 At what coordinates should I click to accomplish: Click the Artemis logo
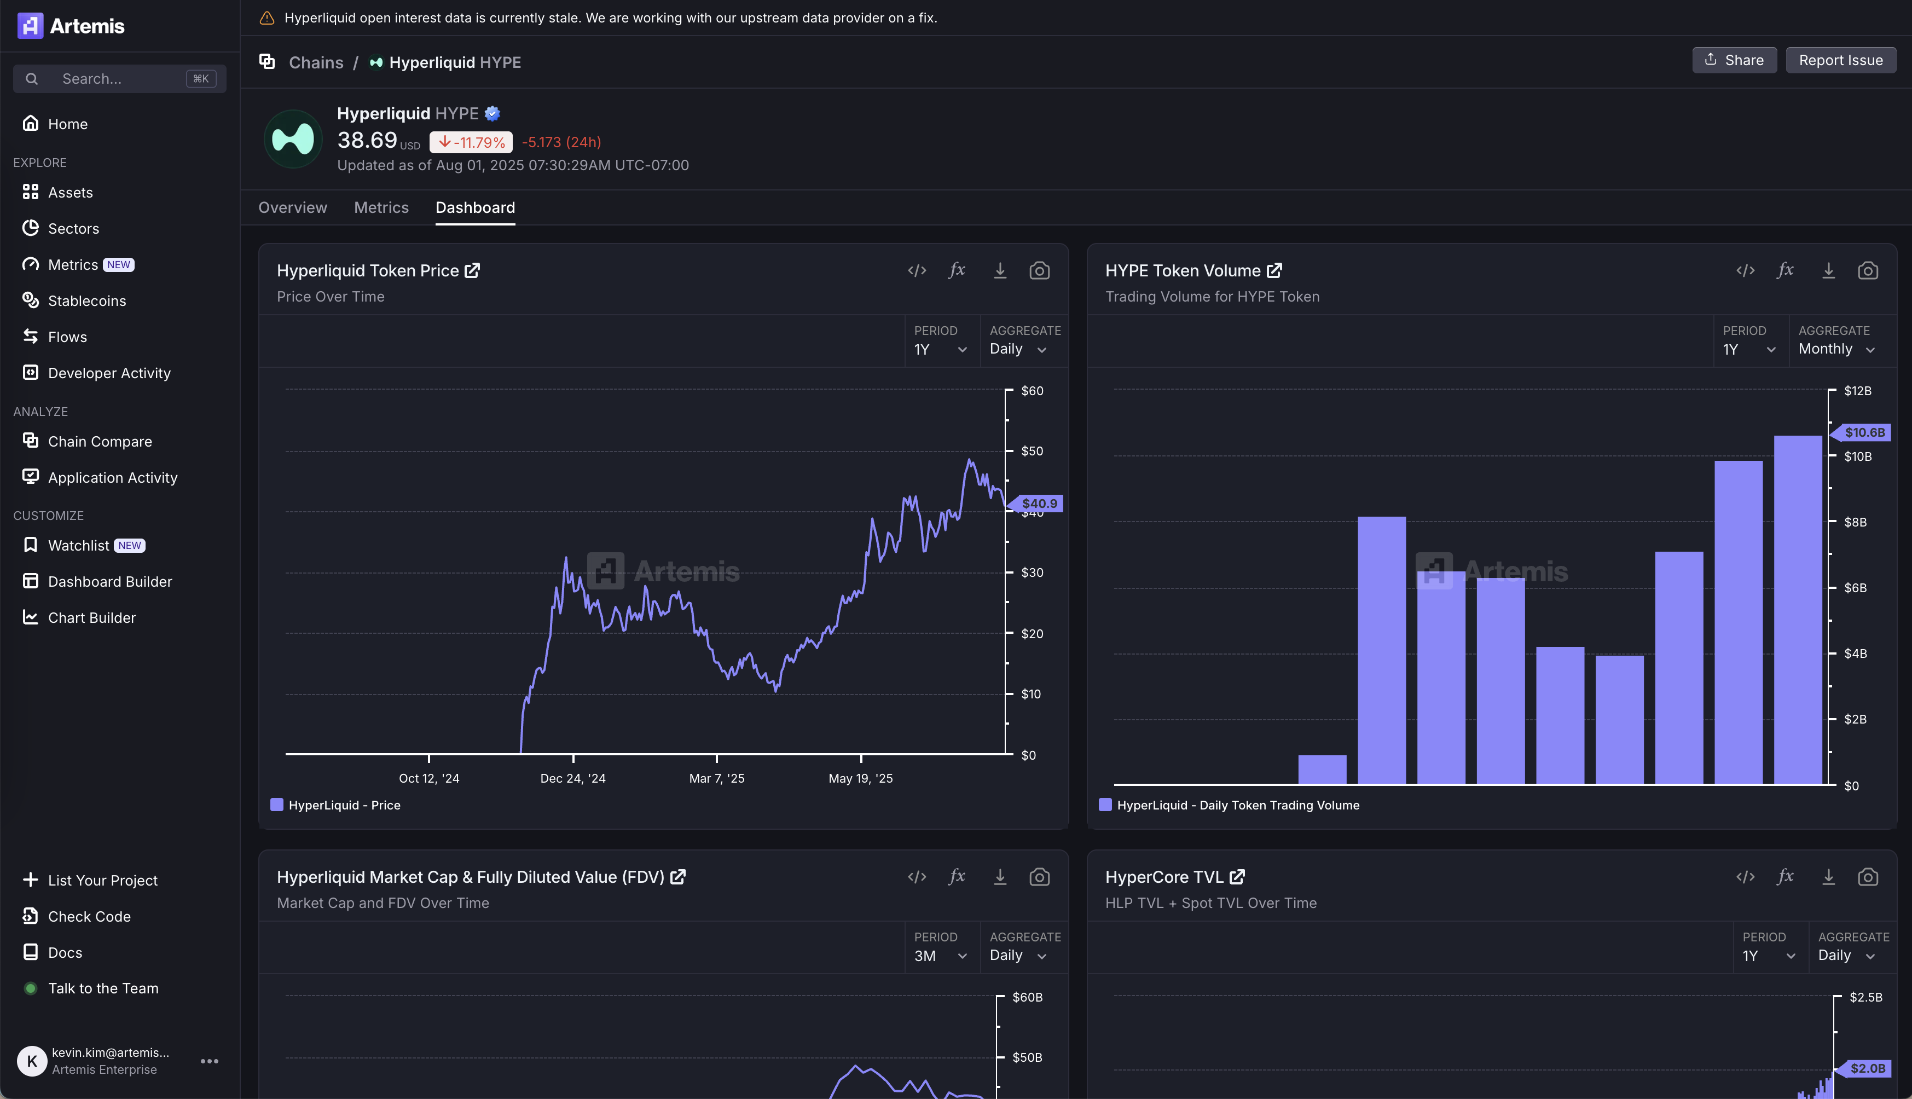(71, 26)
